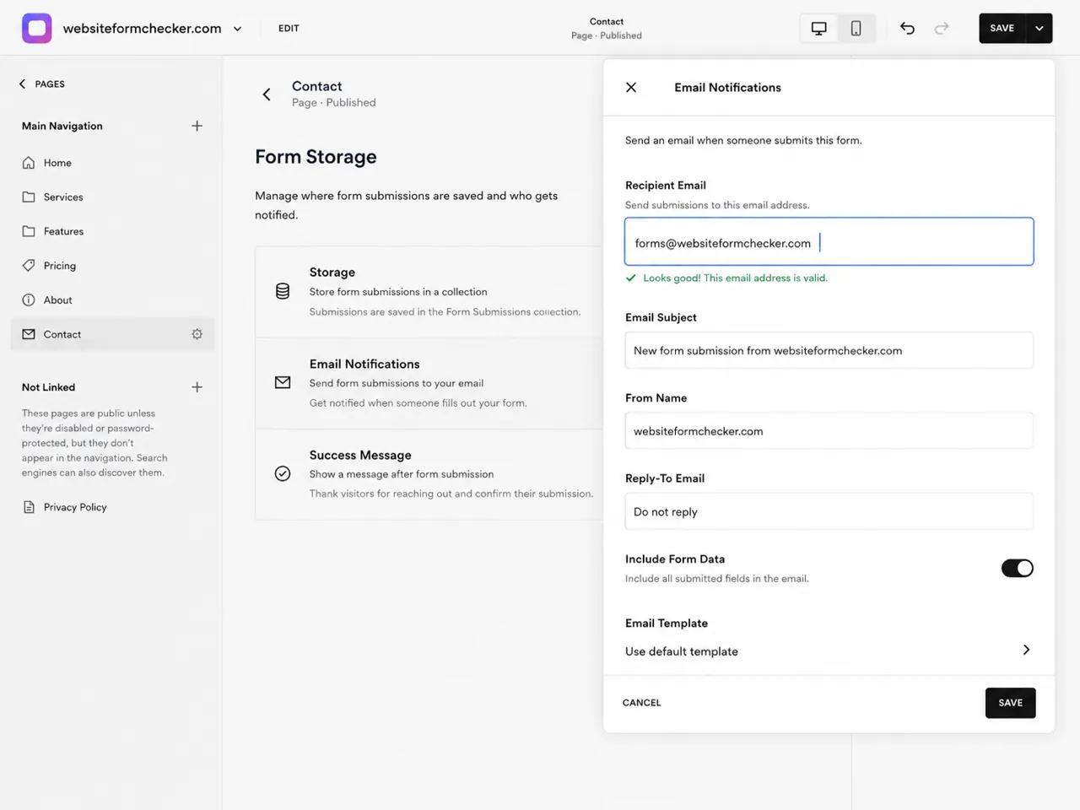Click the Features folder icon

29,231
